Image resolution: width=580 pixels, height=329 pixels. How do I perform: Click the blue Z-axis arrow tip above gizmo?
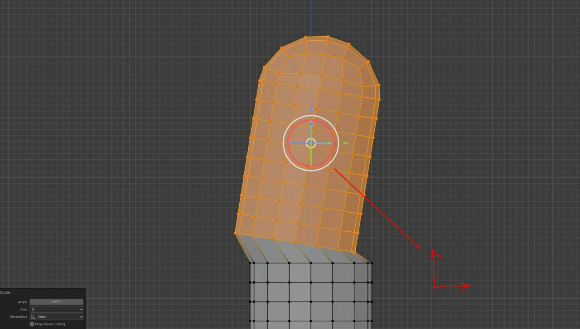311,109
